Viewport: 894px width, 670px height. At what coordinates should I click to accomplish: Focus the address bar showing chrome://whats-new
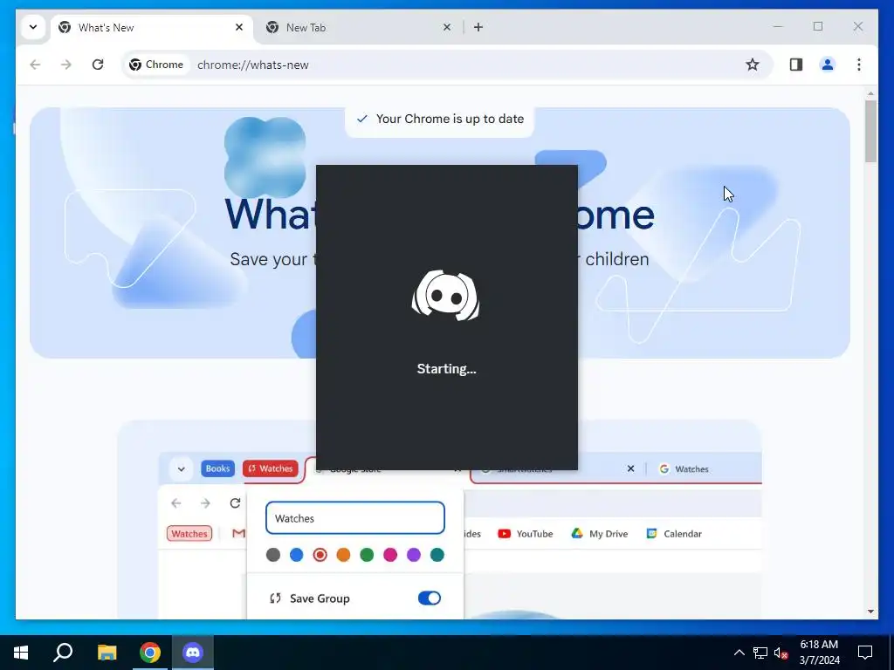[x=447, y=65]
